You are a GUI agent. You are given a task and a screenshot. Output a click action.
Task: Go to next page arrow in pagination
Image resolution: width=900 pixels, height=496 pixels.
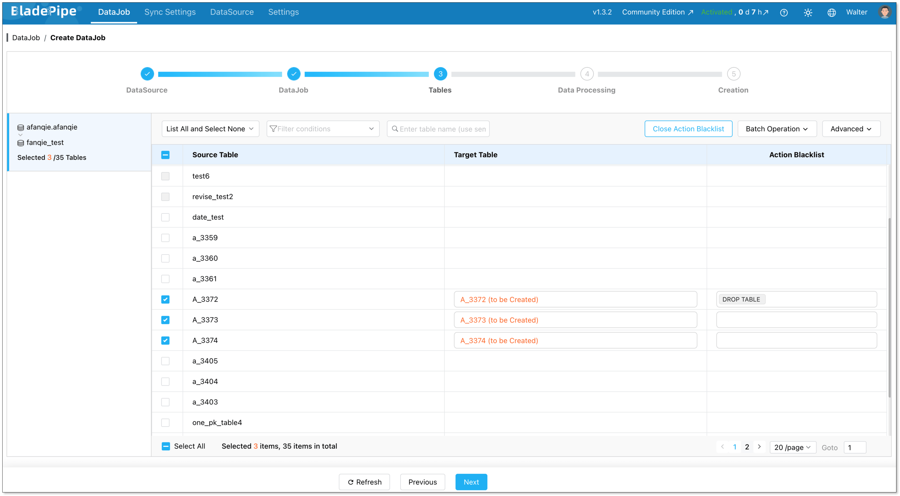point(759,446)
